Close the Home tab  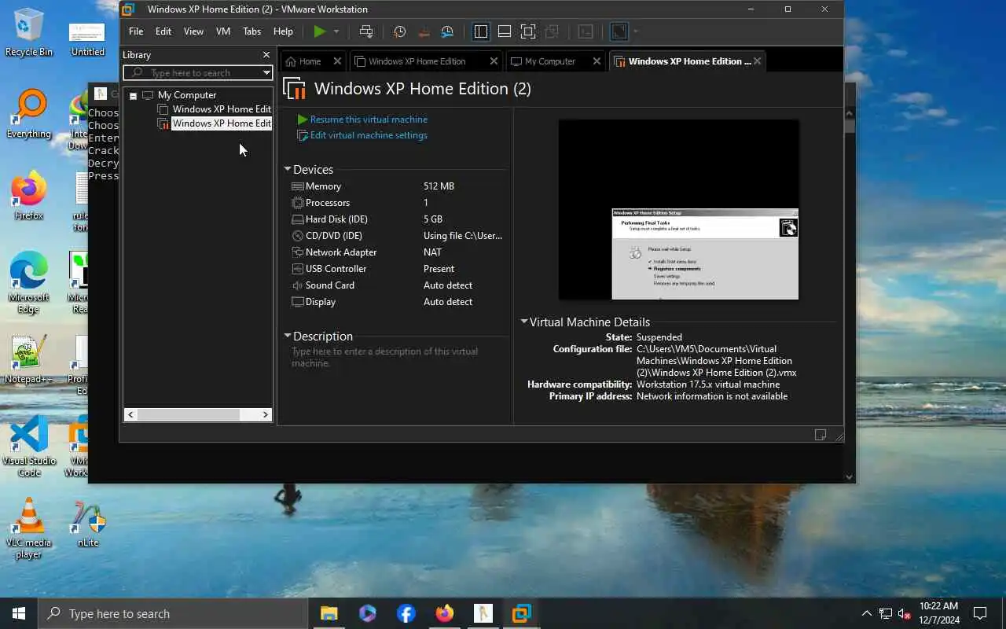[337, 61]
